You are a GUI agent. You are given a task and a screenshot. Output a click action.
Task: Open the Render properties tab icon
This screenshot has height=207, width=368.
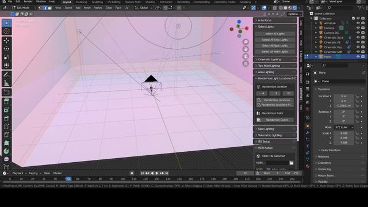308,82
